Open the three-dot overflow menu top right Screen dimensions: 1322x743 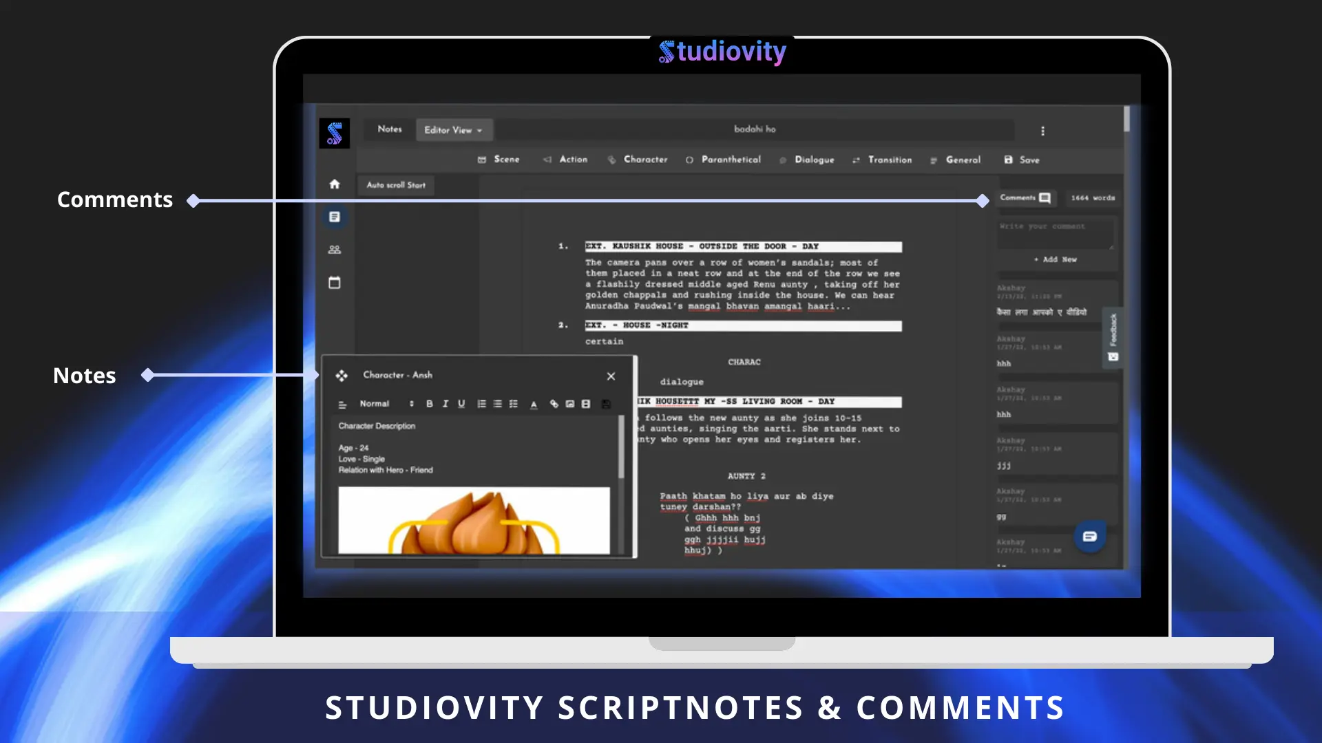1043,130
